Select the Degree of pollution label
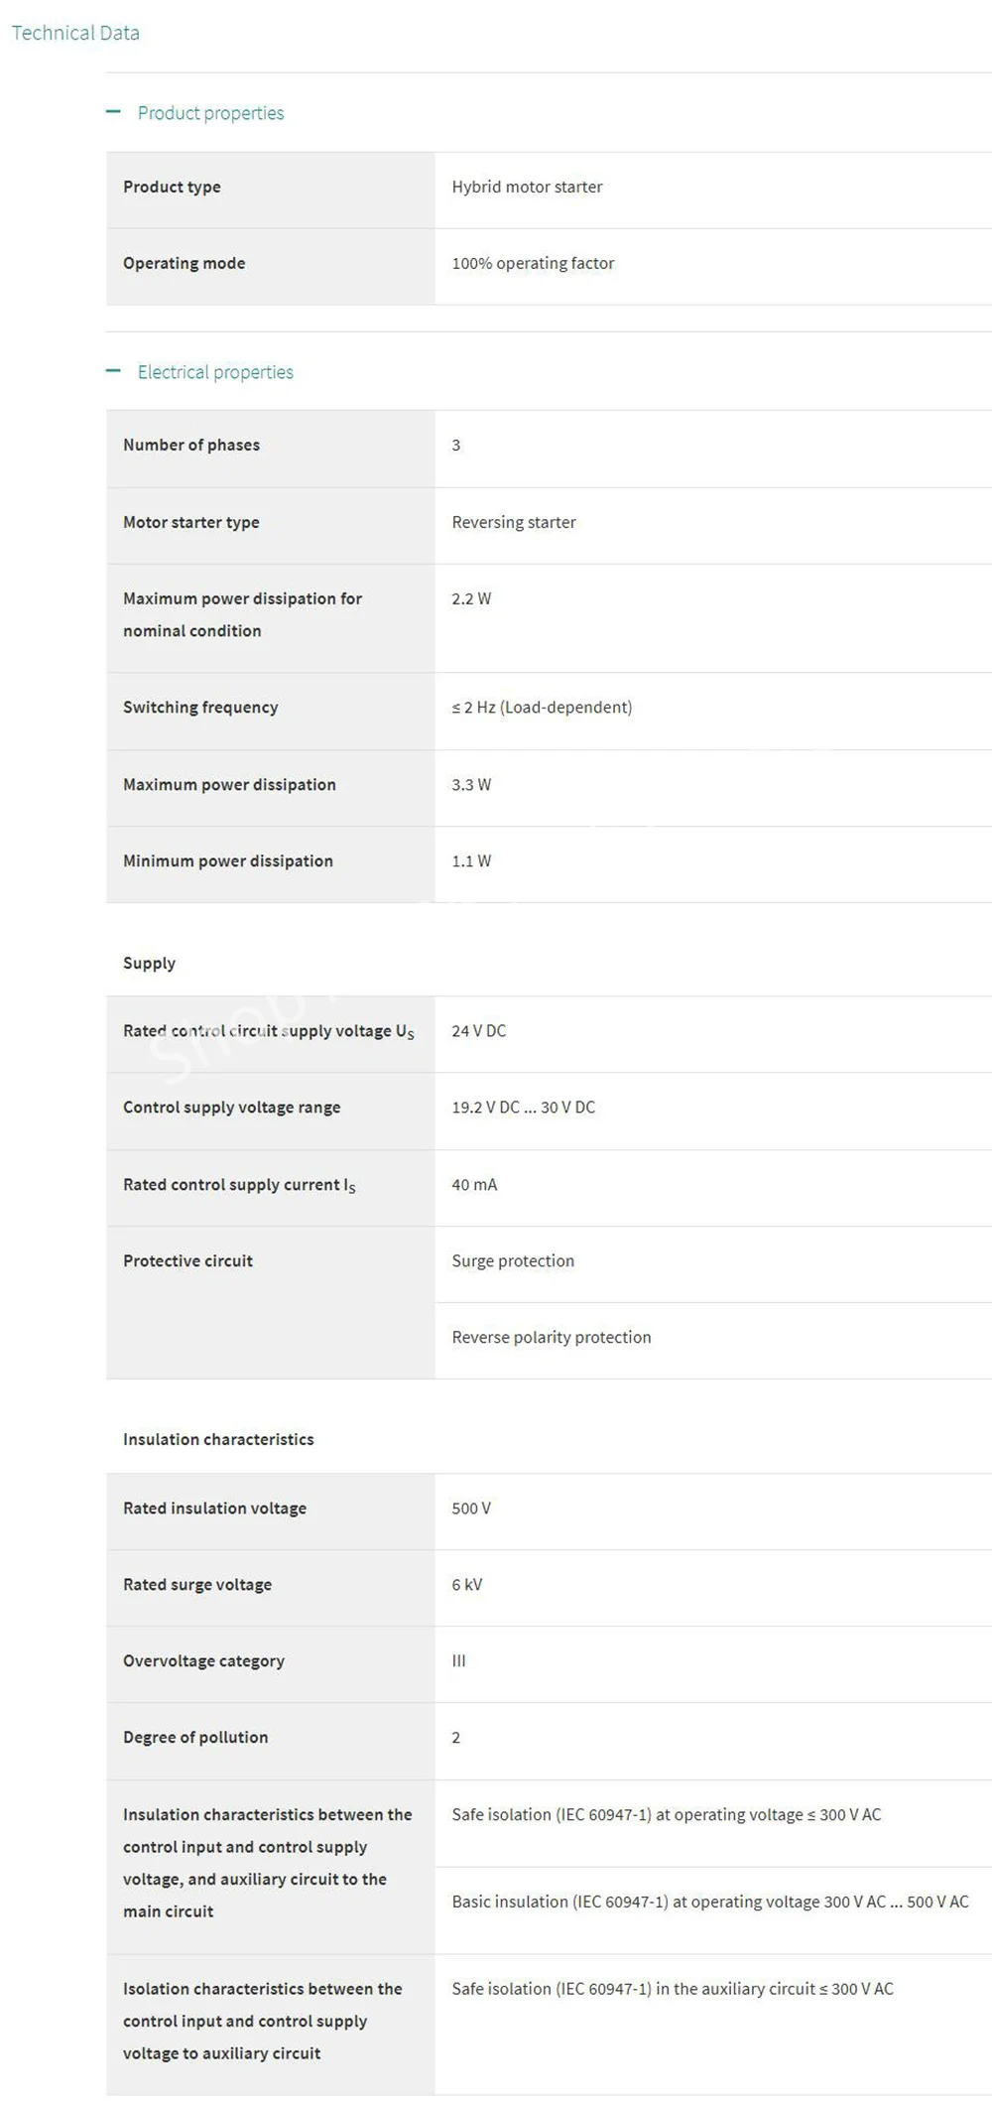This screenshot has height=2102, width=992. 195,1737
